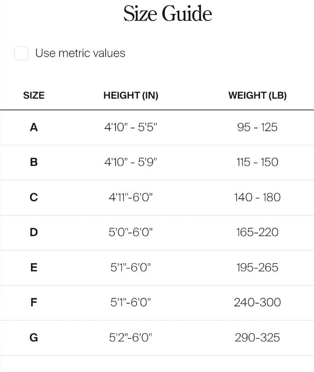Select the 95 - 125 weight value
Viewport: 314px width, 372px height.
[x=257, y=128]
